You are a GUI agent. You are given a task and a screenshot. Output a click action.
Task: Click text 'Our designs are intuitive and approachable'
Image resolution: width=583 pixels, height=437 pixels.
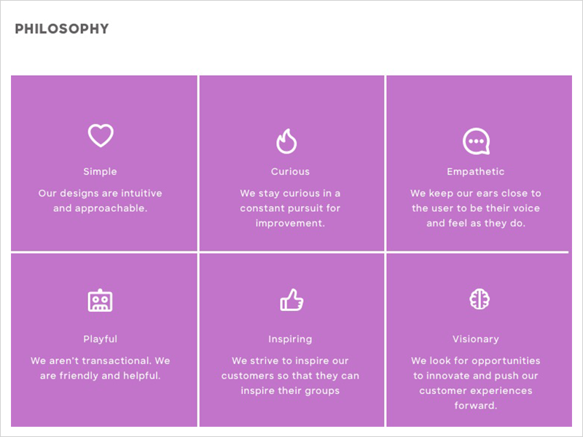[x=100, y=201]
